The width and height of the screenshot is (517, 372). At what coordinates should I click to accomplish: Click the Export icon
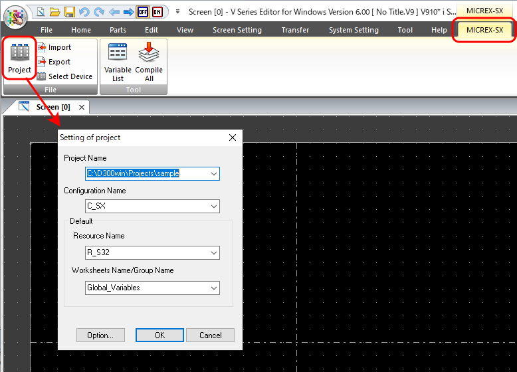(x=42, y=62)
